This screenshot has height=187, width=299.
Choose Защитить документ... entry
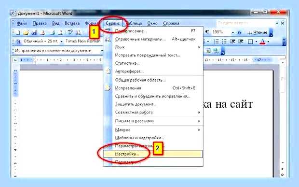coord(153,104)
